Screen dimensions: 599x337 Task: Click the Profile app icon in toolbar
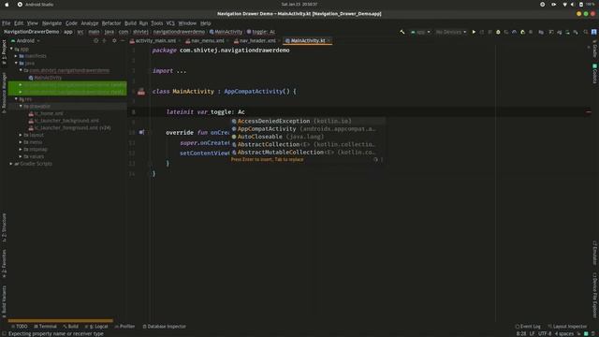[x=514, y=32]
